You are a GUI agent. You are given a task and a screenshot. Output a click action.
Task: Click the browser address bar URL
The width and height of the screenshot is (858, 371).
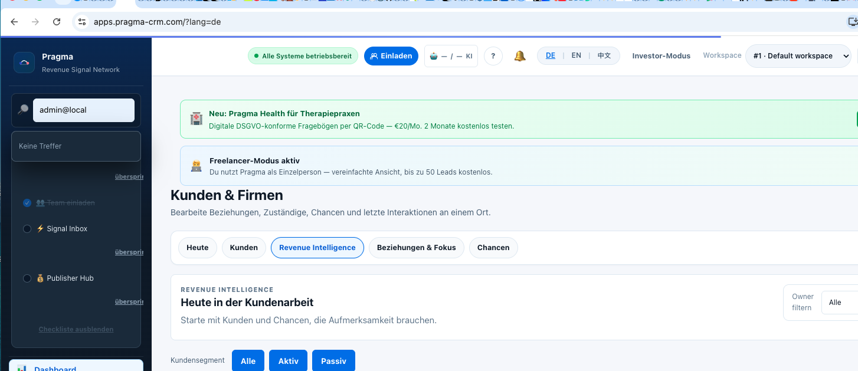pyautogui.click(x=158, y=22)
